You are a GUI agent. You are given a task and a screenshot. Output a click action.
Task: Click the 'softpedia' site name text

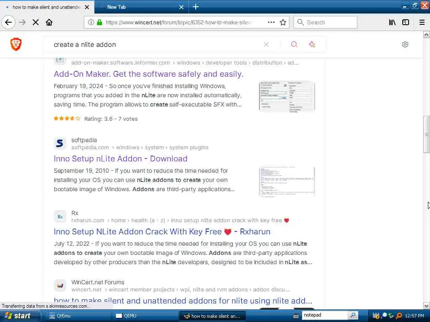click(x=84, y=140)
